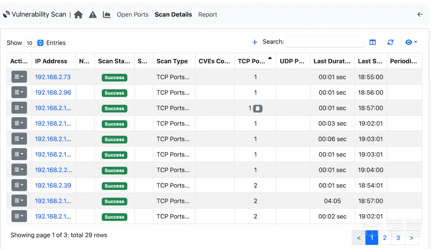This screenshot has width=431, height=249.
Task: Open IP link in 04:05 duration row
Action: 53,201
